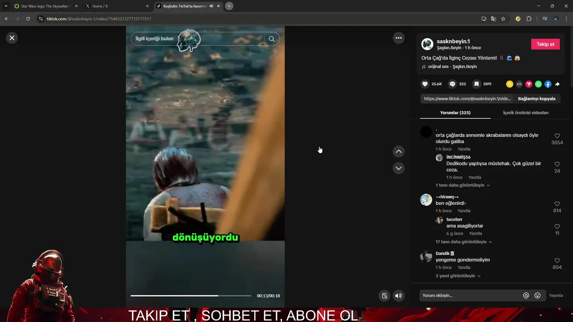Image resolution: width=573 pixels, height=322 pixels.
Task: Follow the account with Takip et
Action: (x=545, y=44)
